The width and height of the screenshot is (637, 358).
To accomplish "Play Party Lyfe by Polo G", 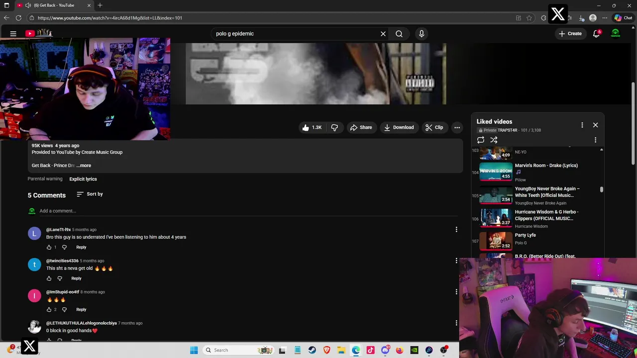I will pyautogui.click(x=536, y=241).
